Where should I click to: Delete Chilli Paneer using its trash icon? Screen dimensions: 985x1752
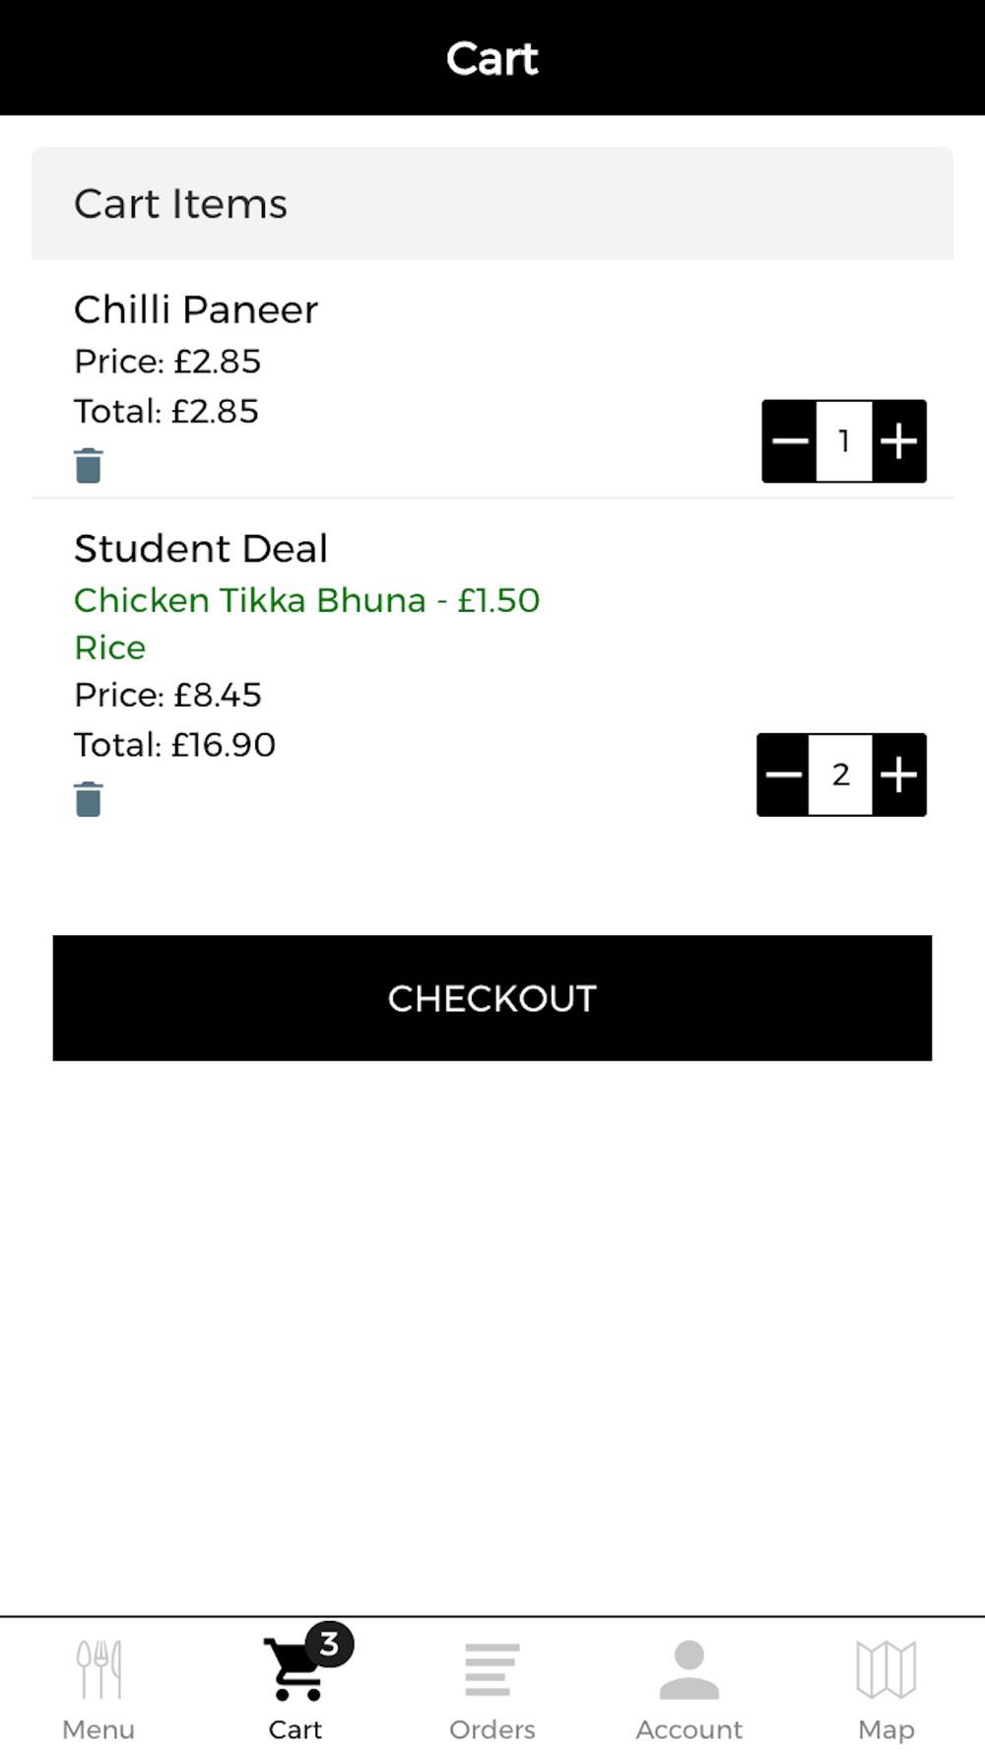tap(89, 465)
